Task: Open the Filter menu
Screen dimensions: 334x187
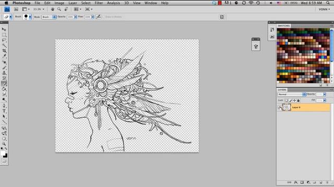Action: [99, 3]
